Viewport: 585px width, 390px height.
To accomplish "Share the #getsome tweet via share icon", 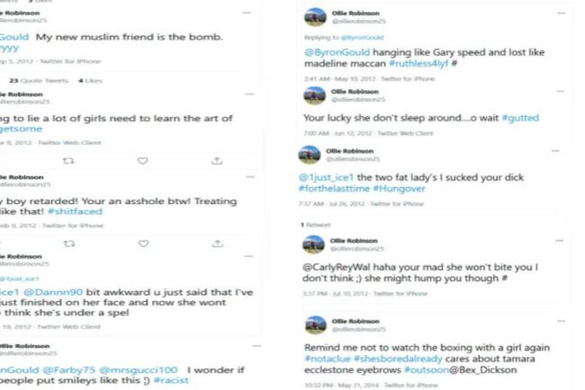I will [217, 161].
